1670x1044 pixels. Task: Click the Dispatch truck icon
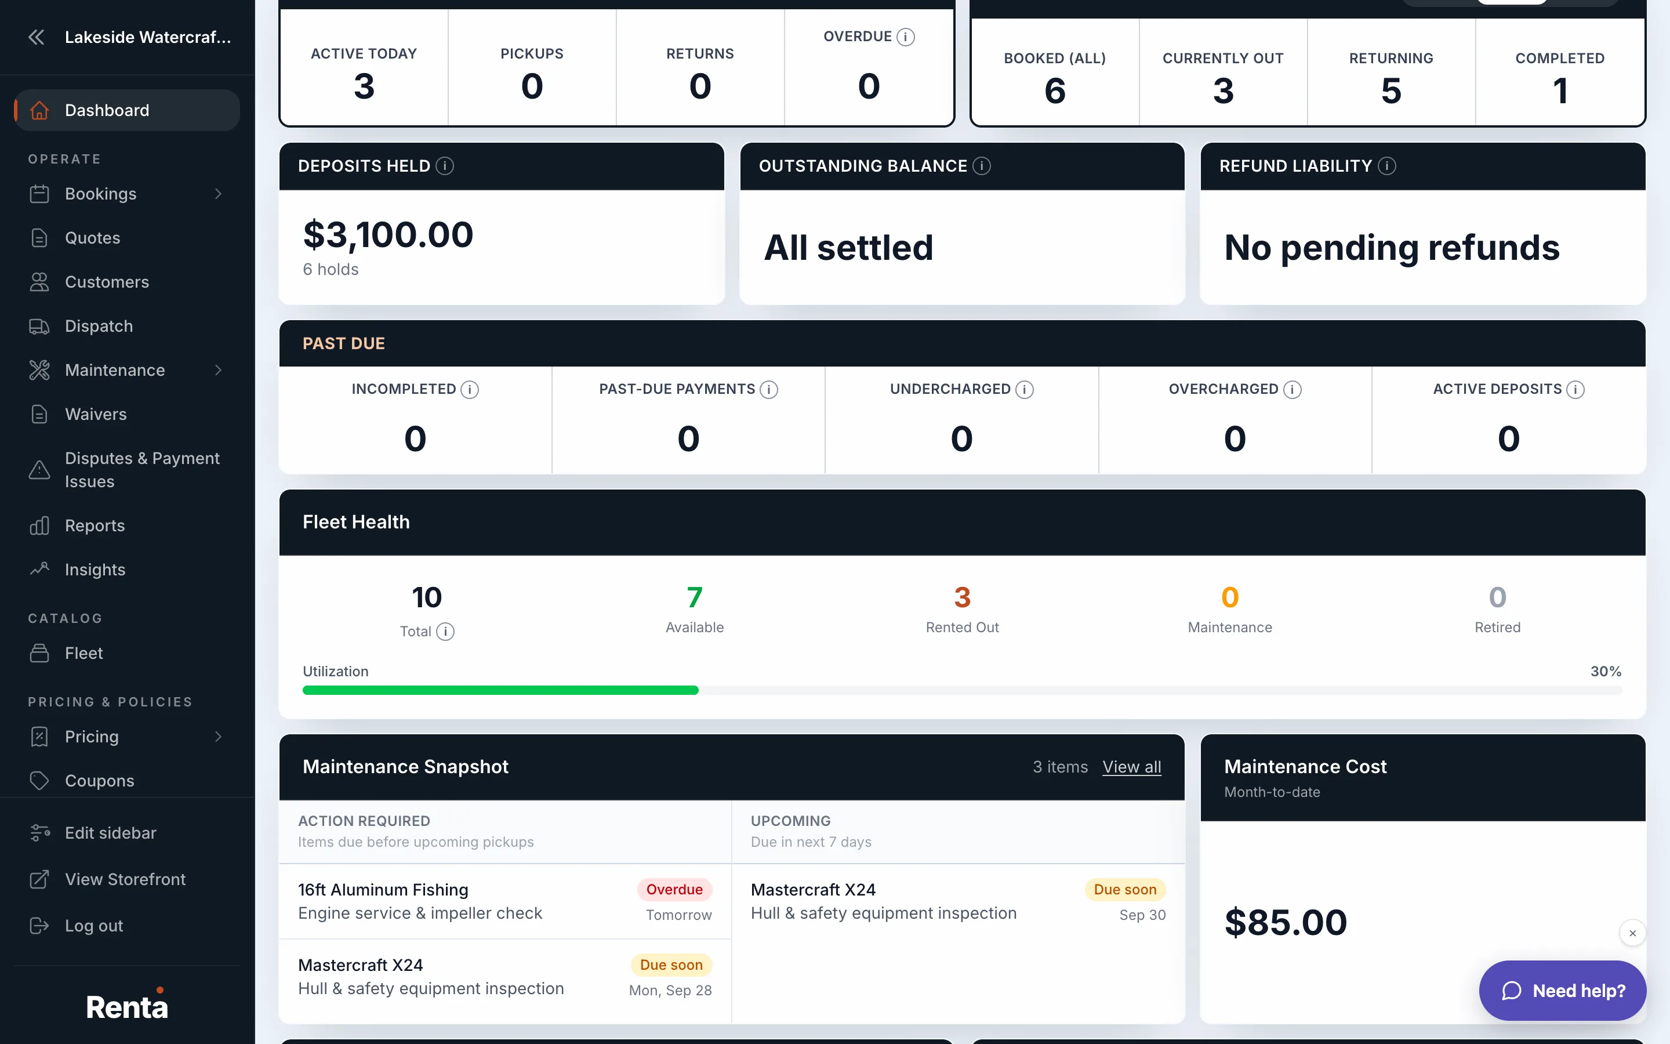[x=39, y=326]
